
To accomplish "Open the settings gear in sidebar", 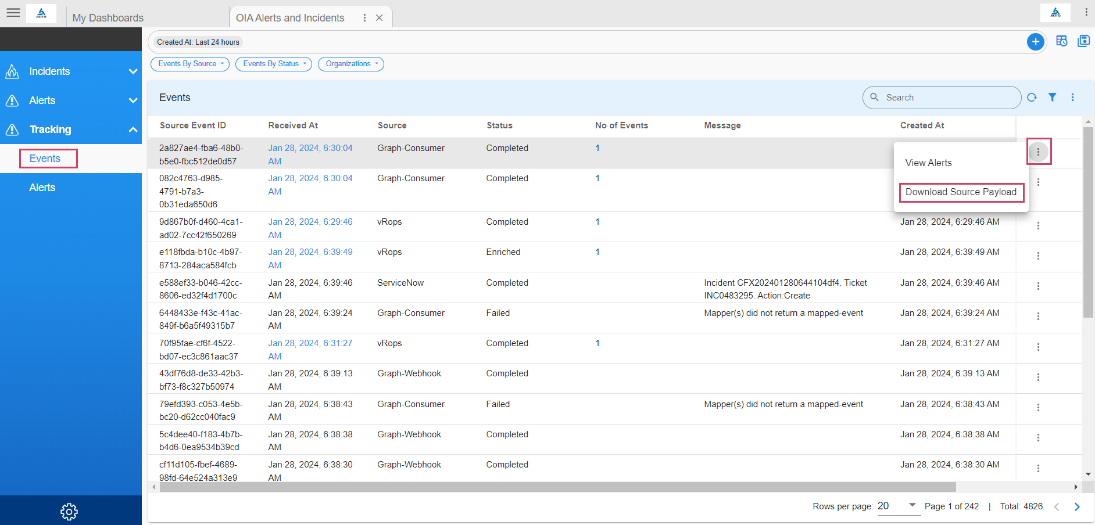I will [69, 512].
